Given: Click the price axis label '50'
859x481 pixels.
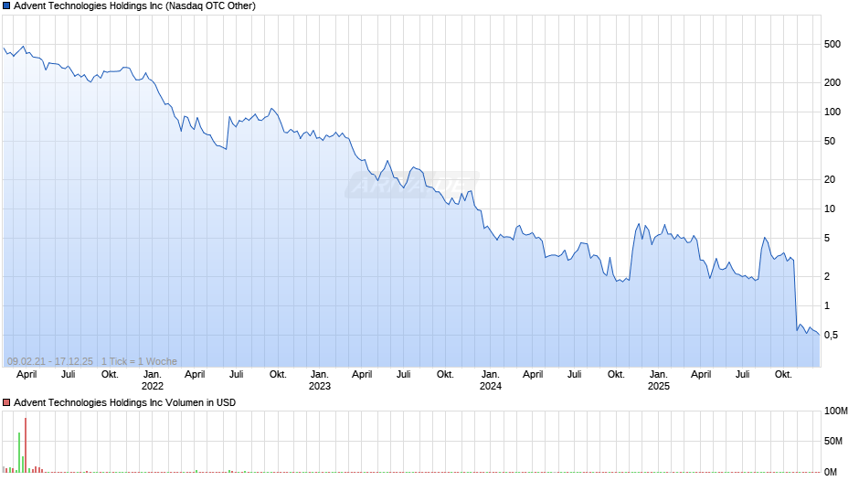Looking at the screenshot, I should [x=830, y=142].
